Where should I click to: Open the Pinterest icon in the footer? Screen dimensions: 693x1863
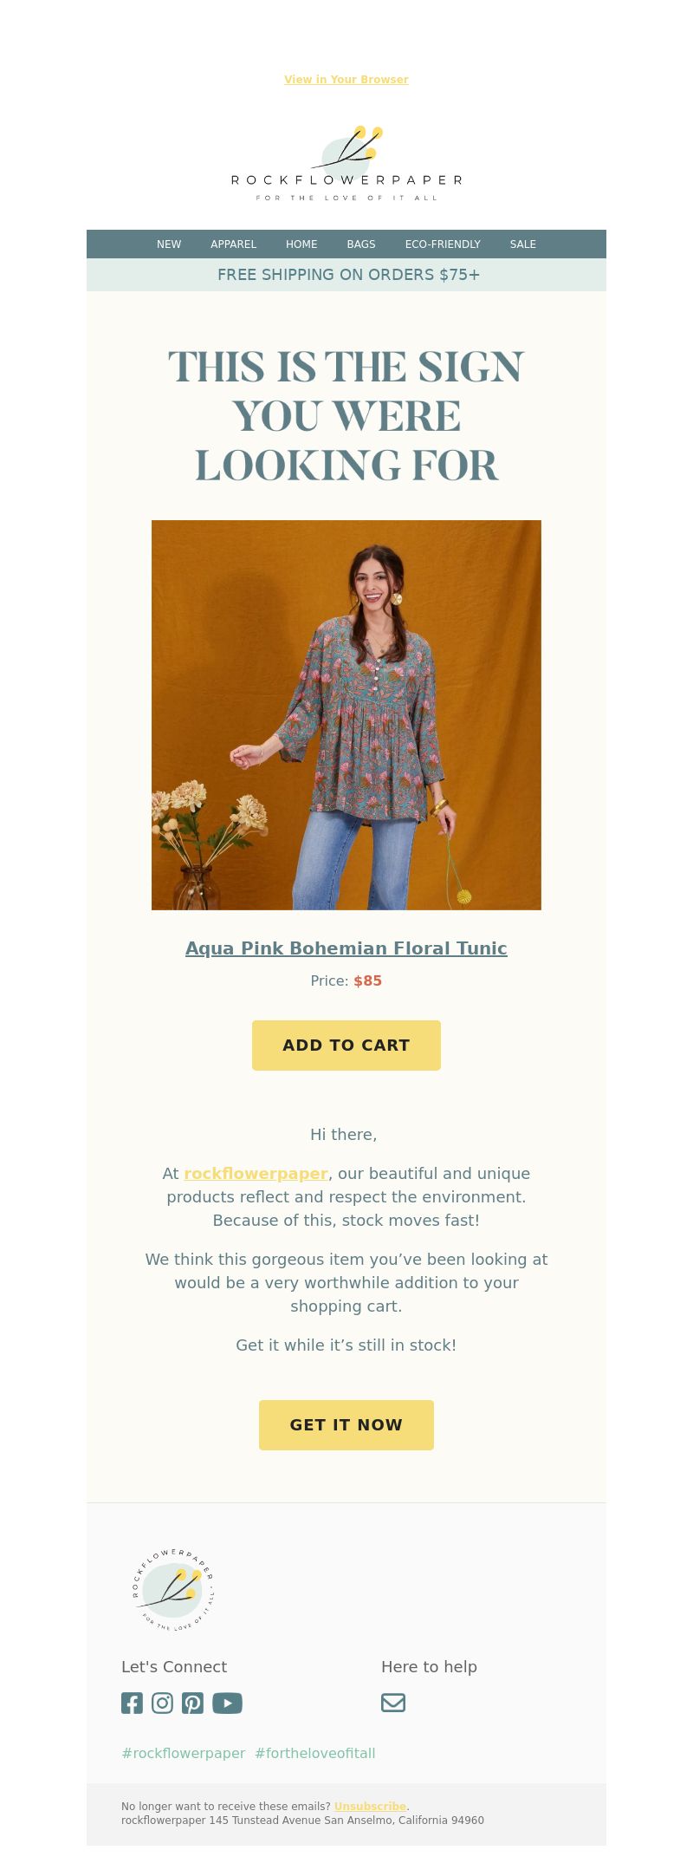(192, 1703)
